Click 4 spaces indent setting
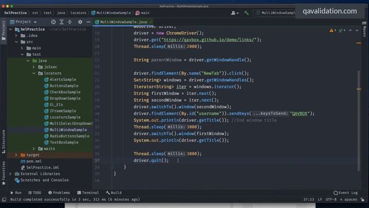369x208 pixels. [x=348, y=199]
